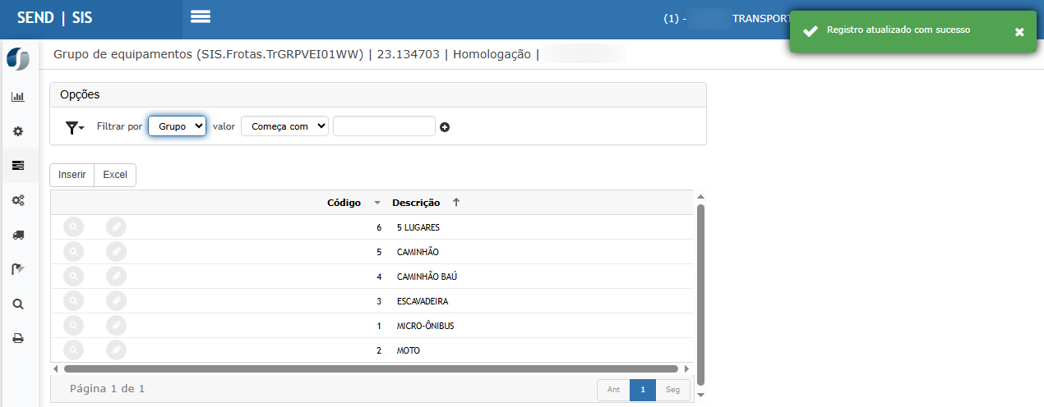The height and width of the screenshot is (407, 1044).
Task: Edit the MOTO row with pencil icon
Action: pyautogui.click(x=117, y=350)
